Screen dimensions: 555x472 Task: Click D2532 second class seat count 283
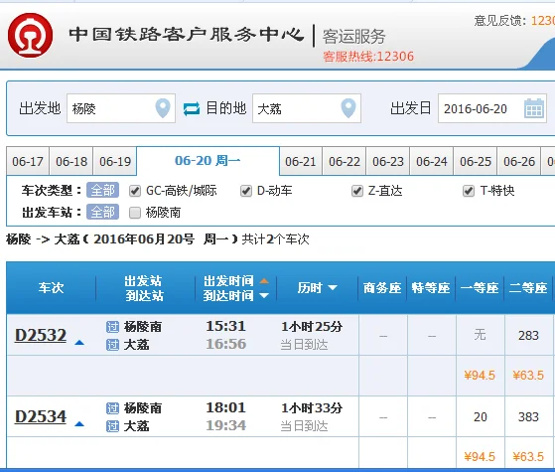(528, 335)
